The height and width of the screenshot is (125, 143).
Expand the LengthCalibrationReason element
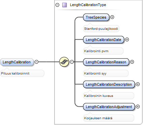(132, 62)
